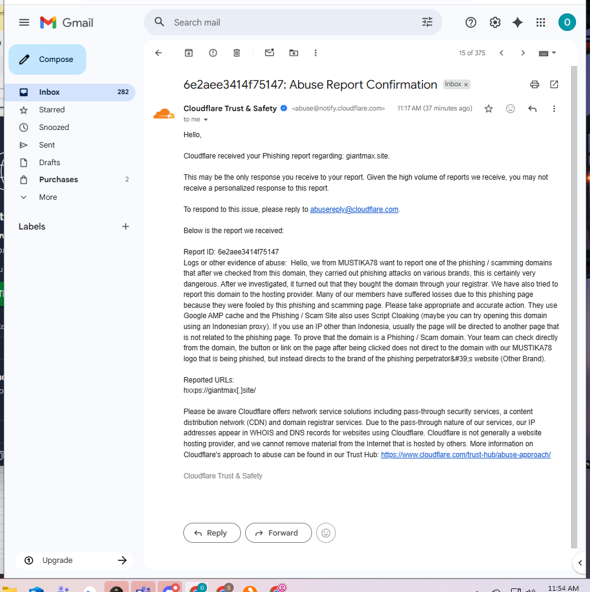Click the Upgrade storage button
The width and height of the screenshot is (590, 592).
tap(74, 560)
